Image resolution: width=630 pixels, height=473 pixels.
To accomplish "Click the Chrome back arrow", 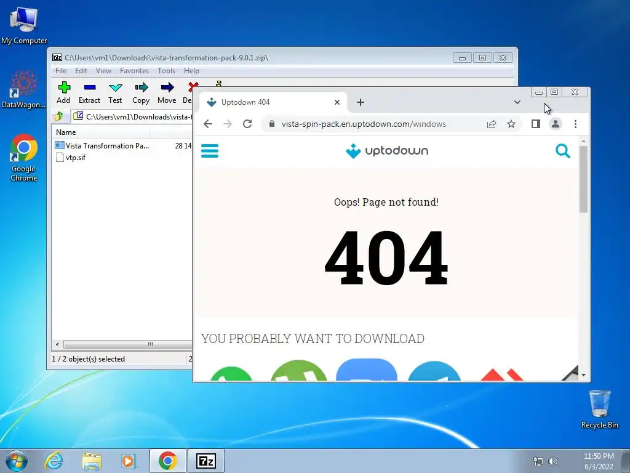I will click(208, 124).
